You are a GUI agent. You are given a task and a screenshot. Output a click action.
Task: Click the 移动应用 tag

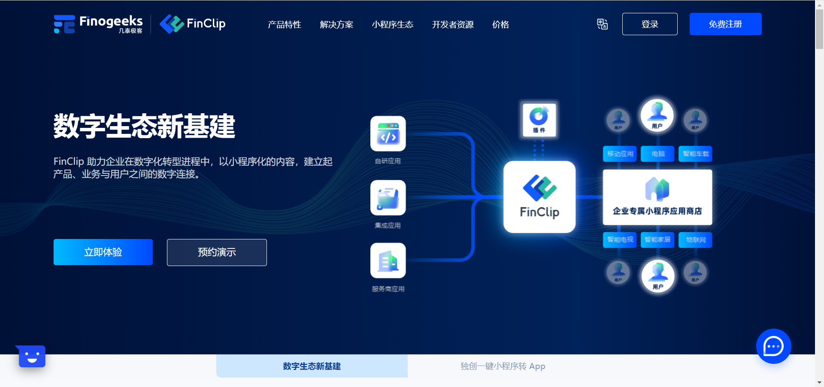coord(620,154)
